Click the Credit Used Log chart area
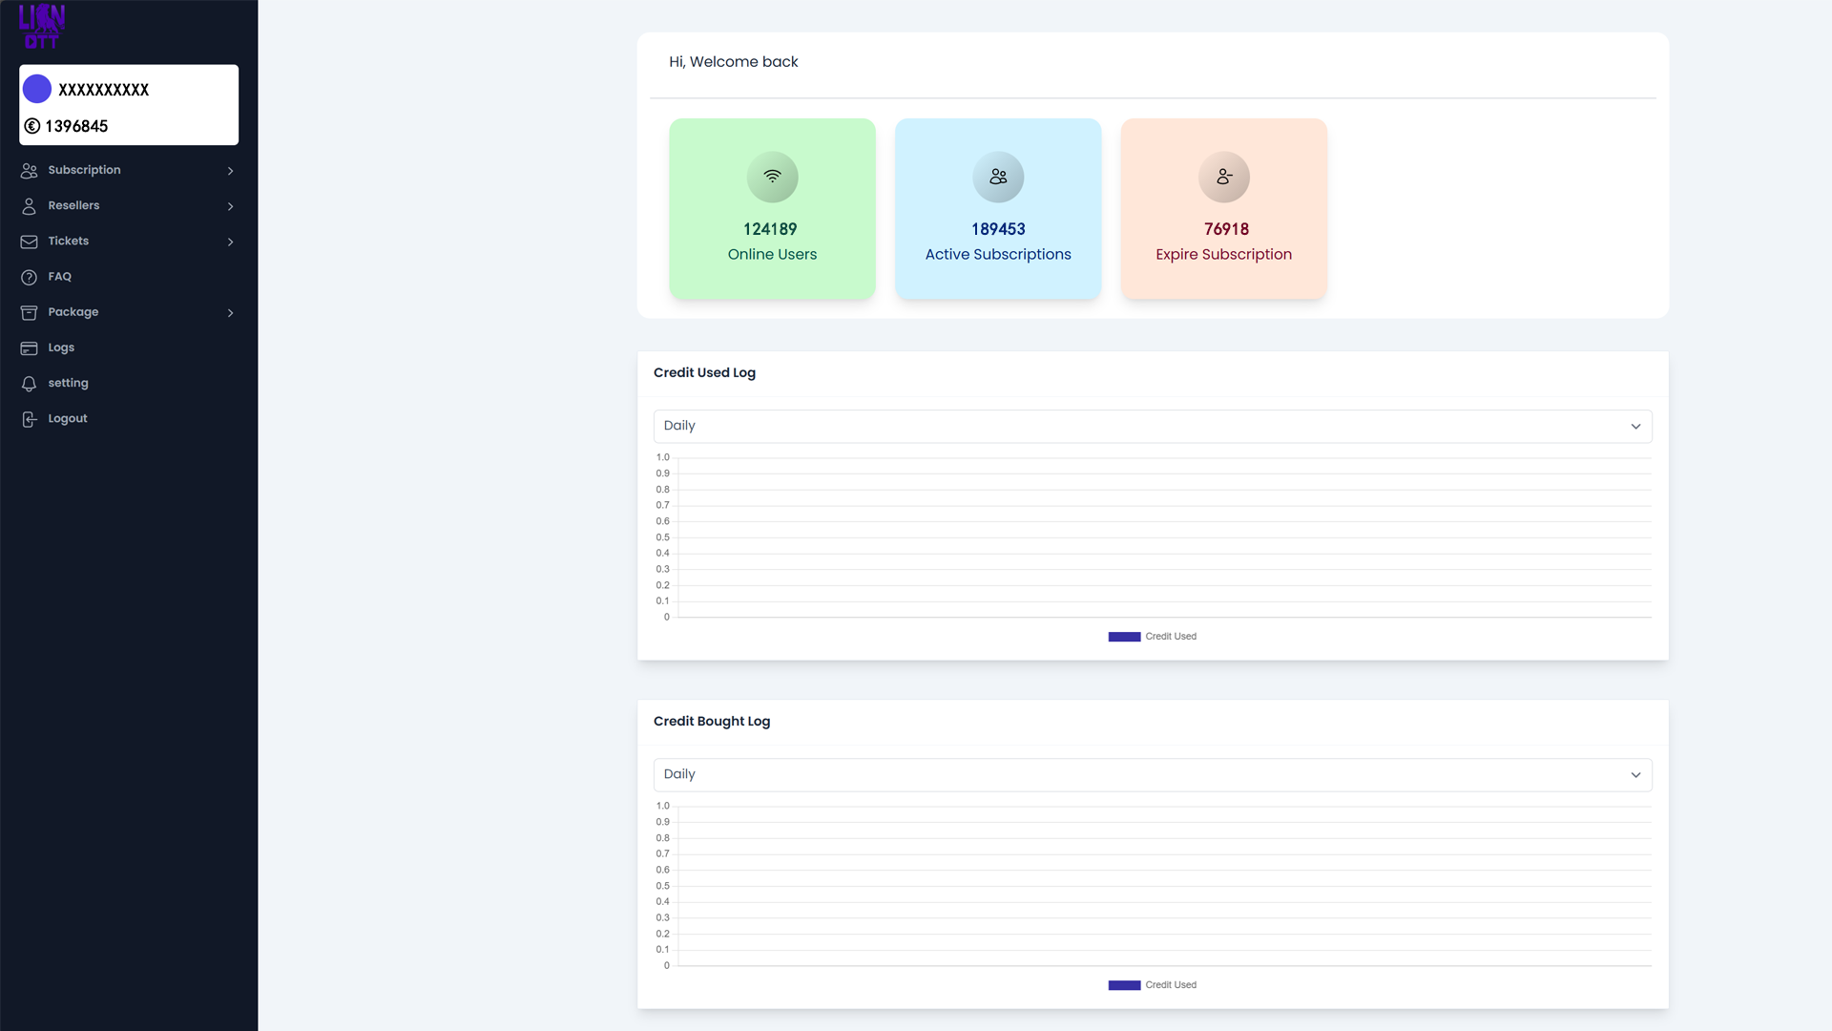The image size is (1832, 1031). pos(1164,537)
